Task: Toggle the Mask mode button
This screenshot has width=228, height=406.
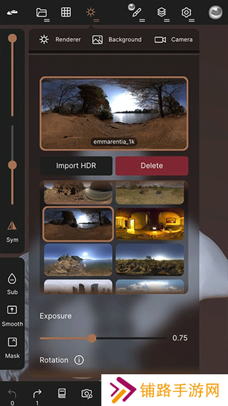Action: coord(12,348)
